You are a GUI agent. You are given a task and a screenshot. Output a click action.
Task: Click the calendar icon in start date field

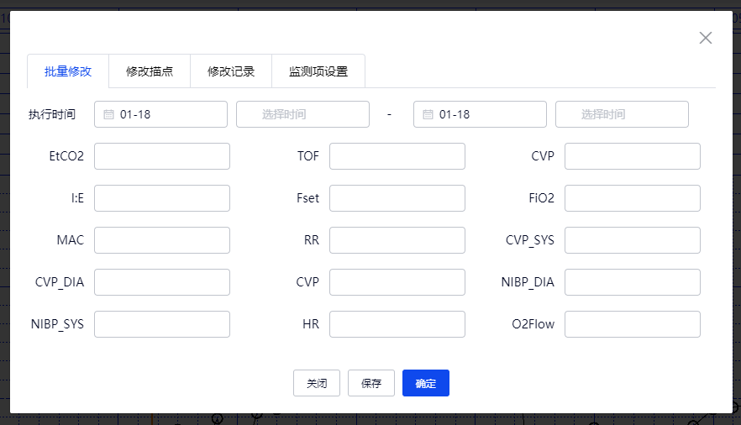108,114
